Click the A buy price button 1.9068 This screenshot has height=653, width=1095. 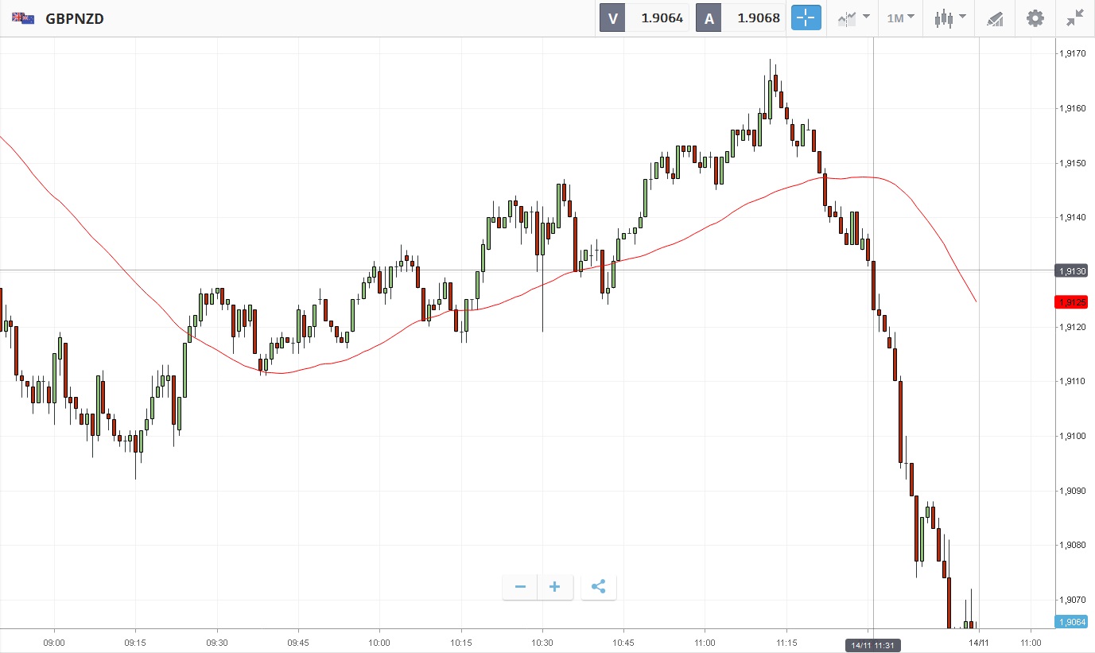741,17
